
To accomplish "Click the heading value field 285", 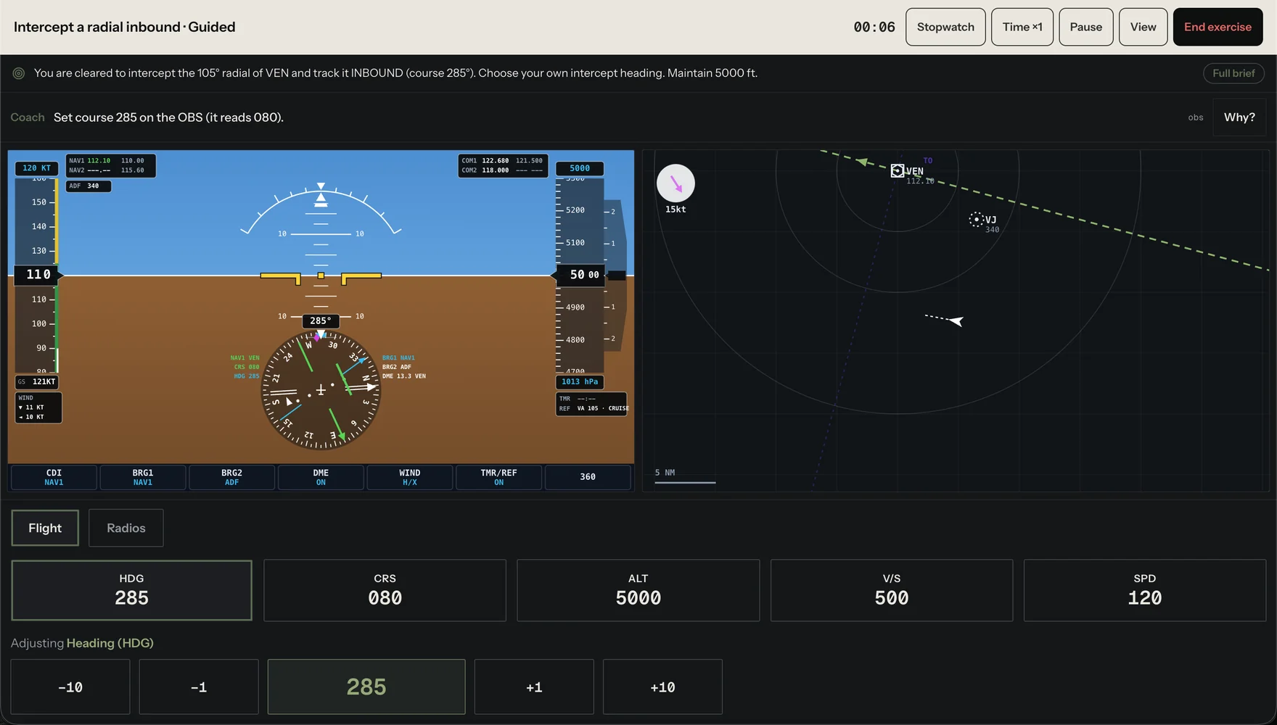I will click(366, 687).
